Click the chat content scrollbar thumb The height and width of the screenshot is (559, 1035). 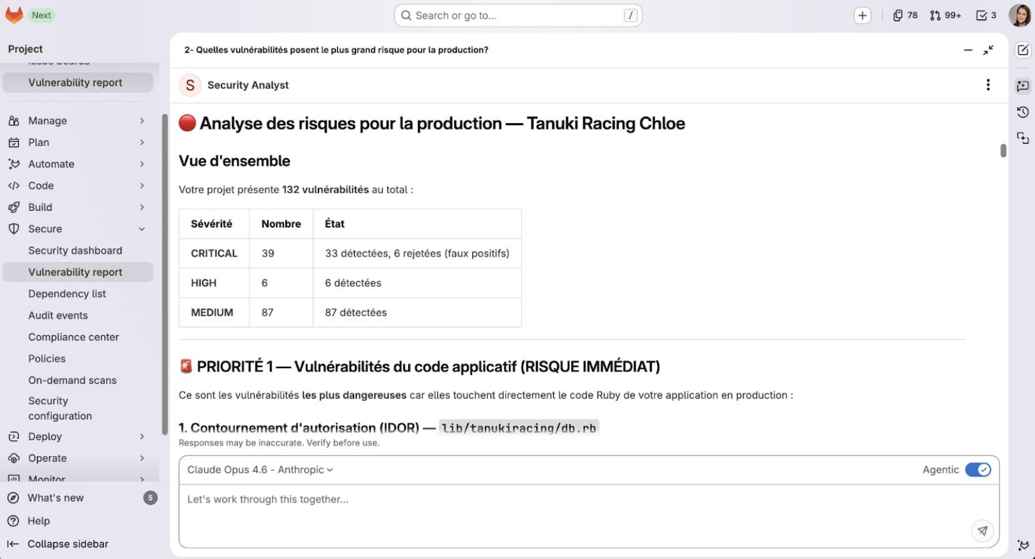pos(1003,151)
